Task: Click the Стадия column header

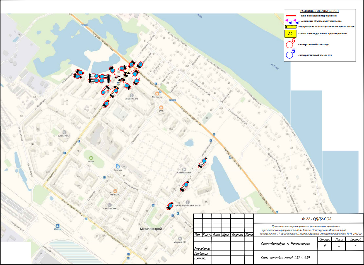Action: click(325, 240)
